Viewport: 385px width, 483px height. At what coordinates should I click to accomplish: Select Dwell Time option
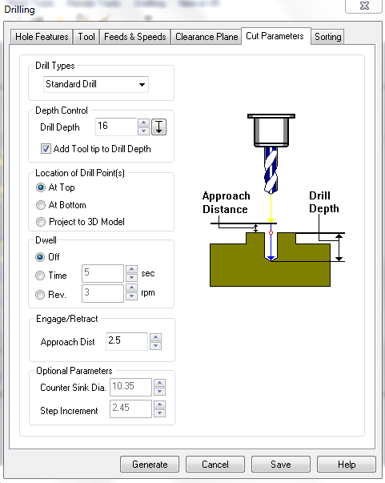coord(40,276)
